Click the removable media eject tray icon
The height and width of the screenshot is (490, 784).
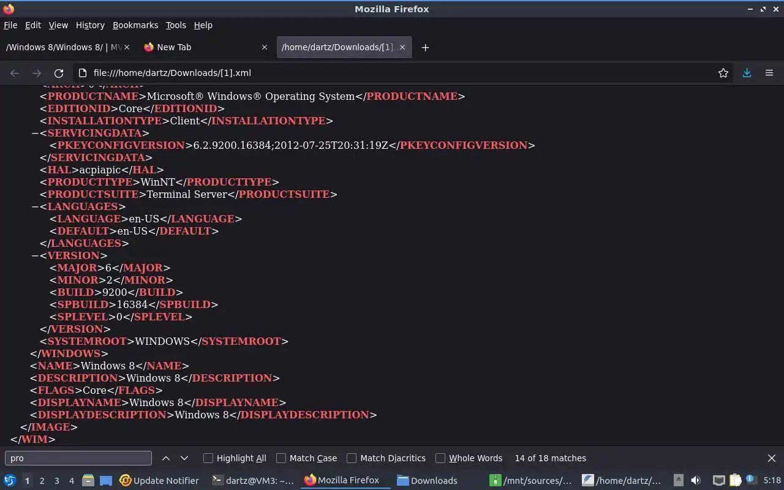pos(679,480)
